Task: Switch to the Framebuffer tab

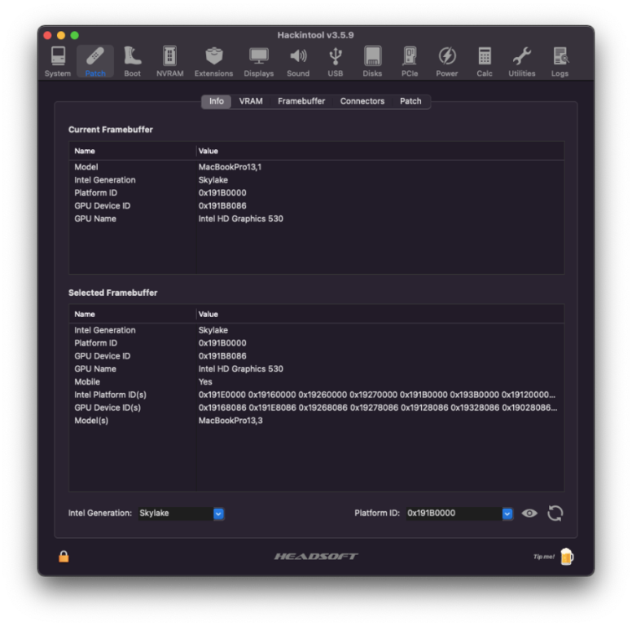Action: coord(301,101)
